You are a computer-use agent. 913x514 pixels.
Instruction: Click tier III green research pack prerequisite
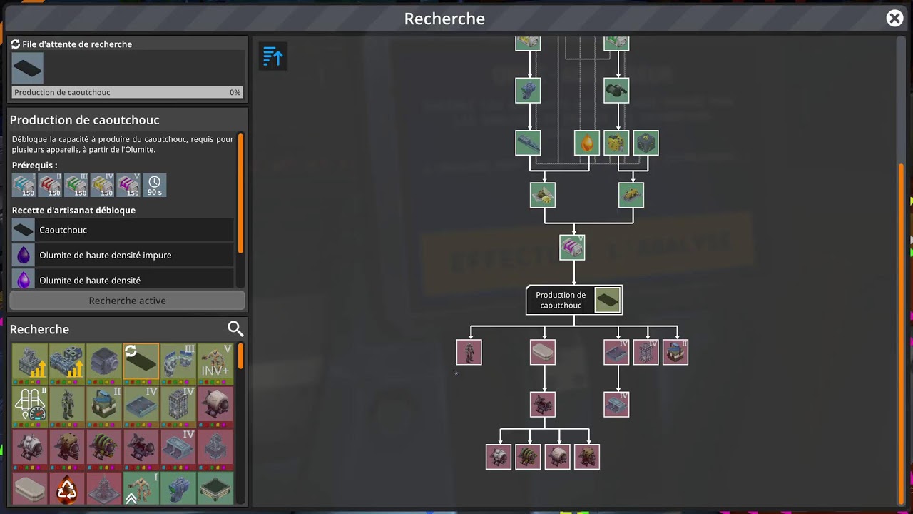(x=76, y=186)
